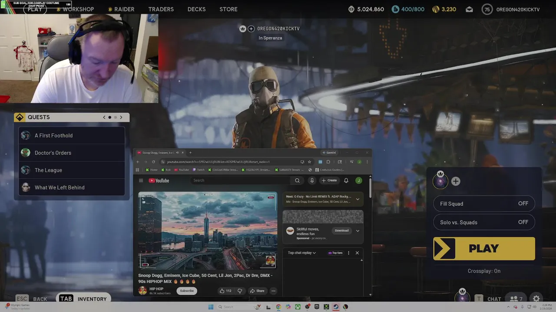Go to the previous quests page arrow
Screen dimensions: 556x312
coord(104,117)
